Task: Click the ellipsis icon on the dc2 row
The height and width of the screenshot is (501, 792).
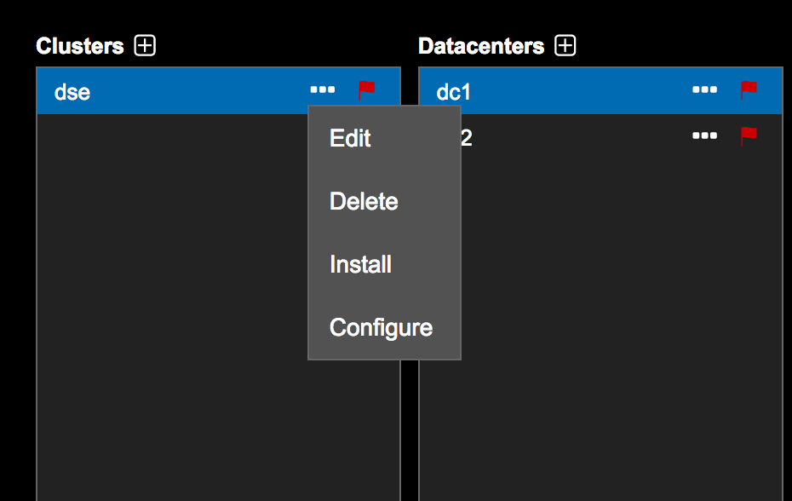Action: pos(704,135)
